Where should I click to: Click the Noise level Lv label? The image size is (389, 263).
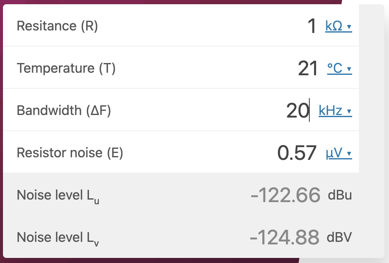58,238
